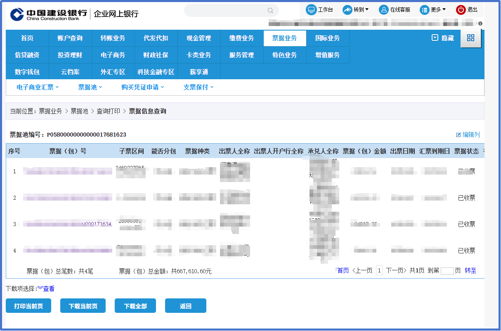Click the 更多 list icon

click(x=425, y=10)
